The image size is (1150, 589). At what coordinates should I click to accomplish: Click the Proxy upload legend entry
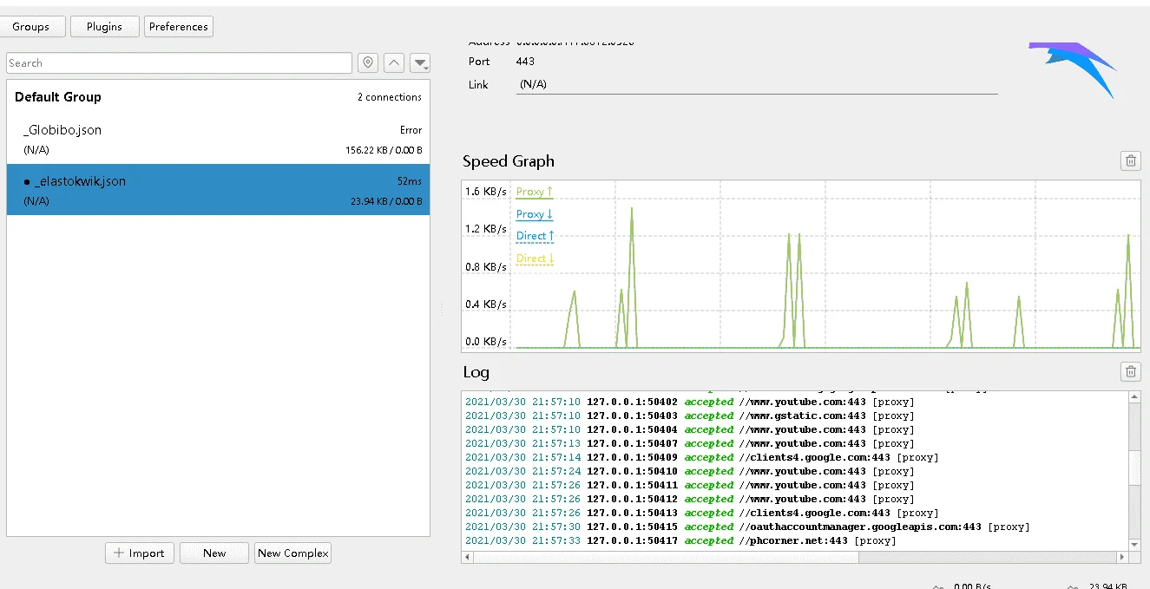(535, 192)
